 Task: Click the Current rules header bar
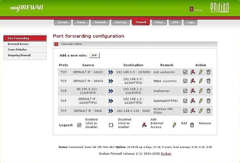point(135,44)
